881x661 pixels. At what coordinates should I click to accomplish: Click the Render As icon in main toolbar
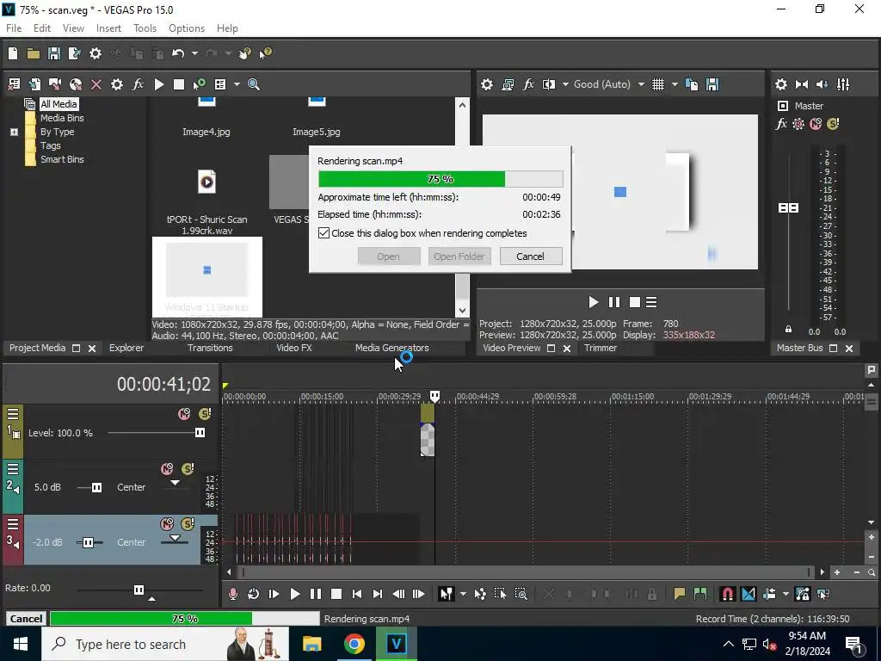pyautogui.click(x=74, y=53)
